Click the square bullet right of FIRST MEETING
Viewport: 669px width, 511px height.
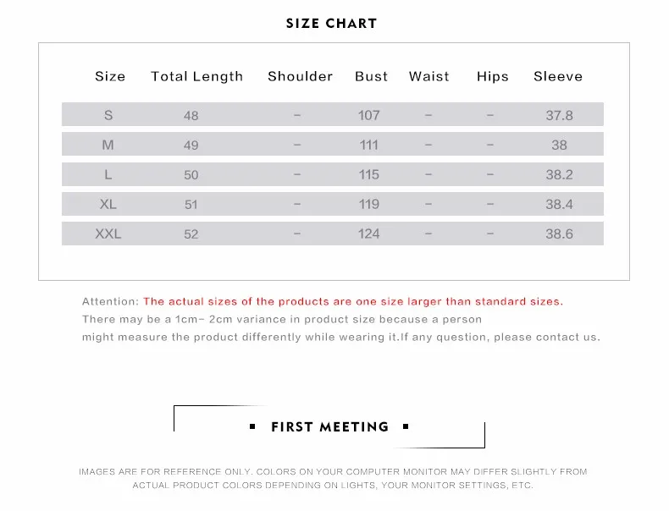click(x=406, y=426)
